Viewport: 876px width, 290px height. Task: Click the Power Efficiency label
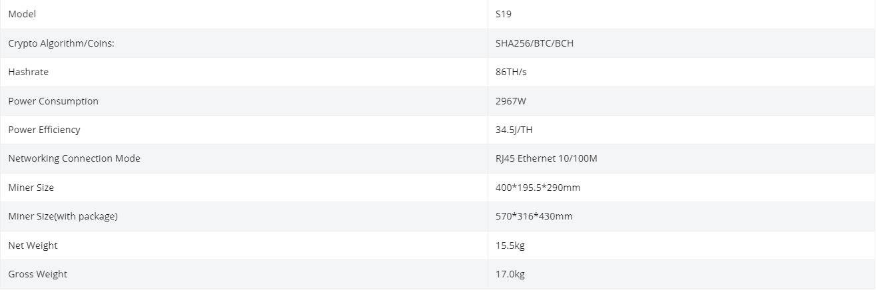pos(44,130)
